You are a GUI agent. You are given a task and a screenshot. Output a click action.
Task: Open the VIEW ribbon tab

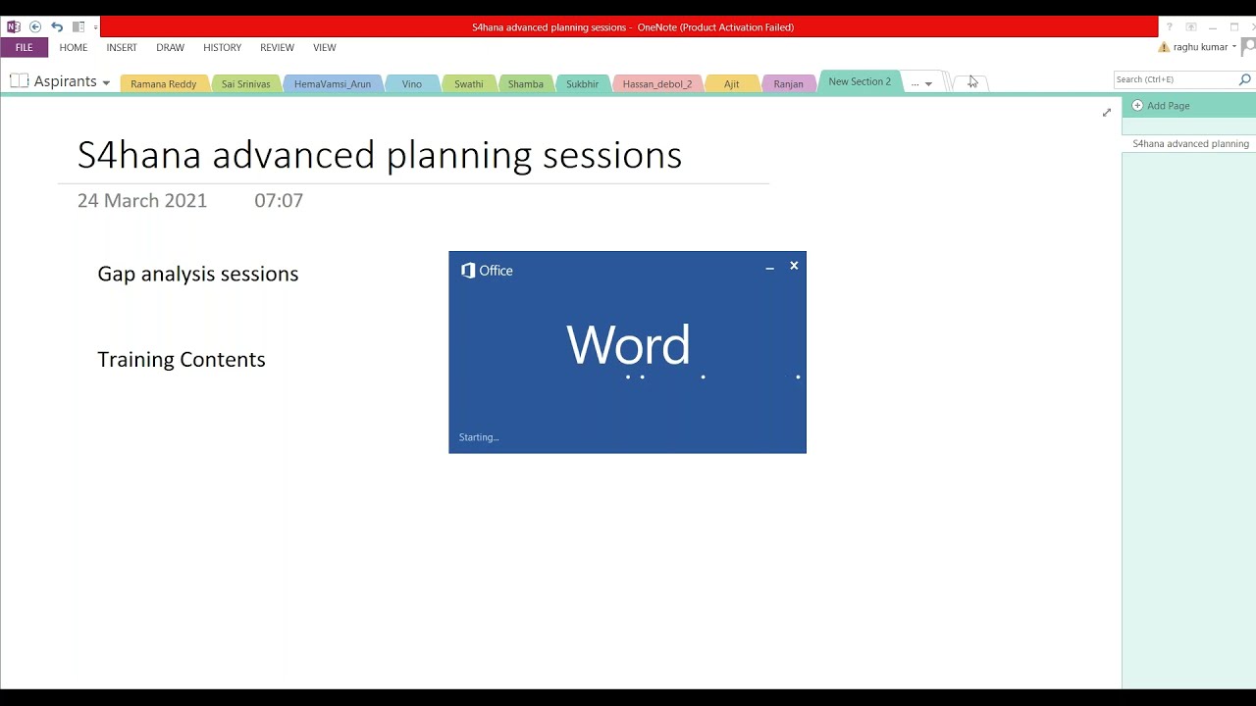point(324,47)
